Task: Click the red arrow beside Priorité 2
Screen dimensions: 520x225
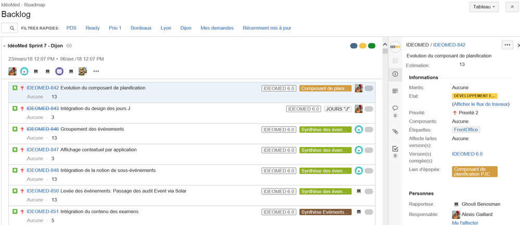Action: (x=454, y=113)
